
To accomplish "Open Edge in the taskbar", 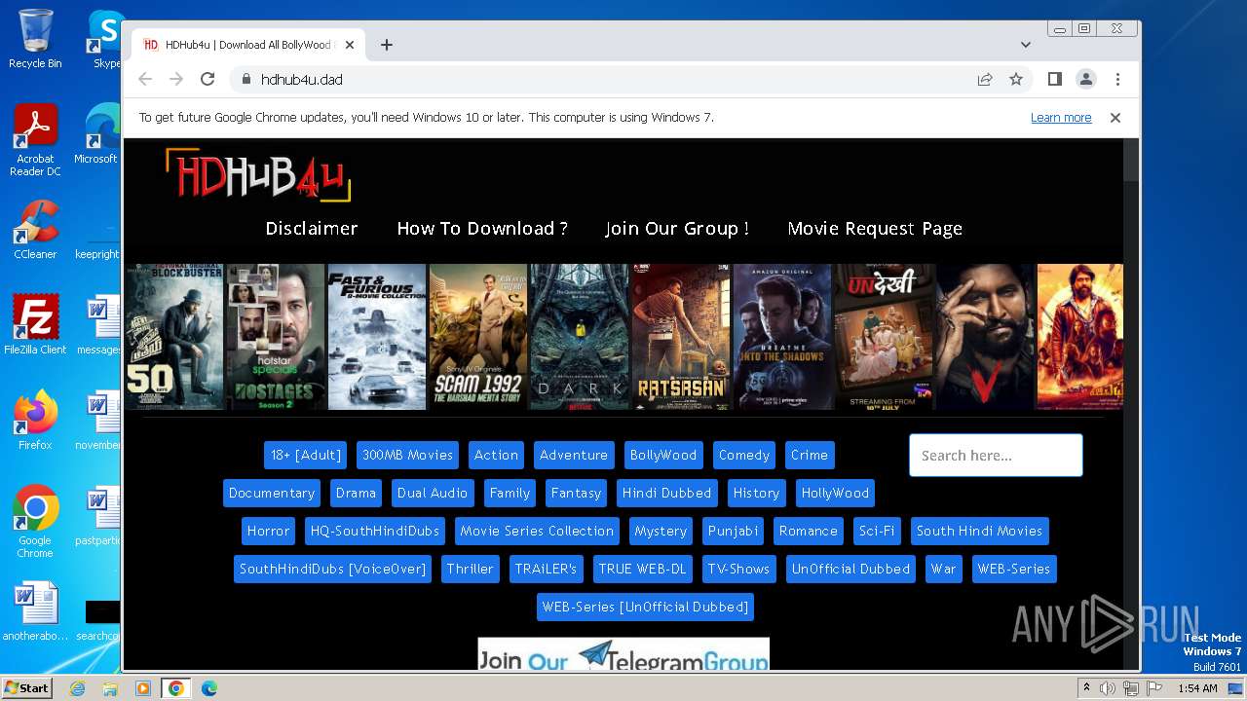I will 208,688.
